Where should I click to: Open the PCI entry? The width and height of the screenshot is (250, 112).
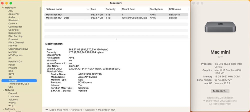tap(10, 58)
